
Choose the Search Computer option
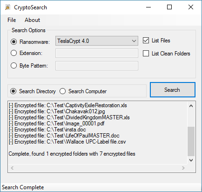tap(62, 91)
